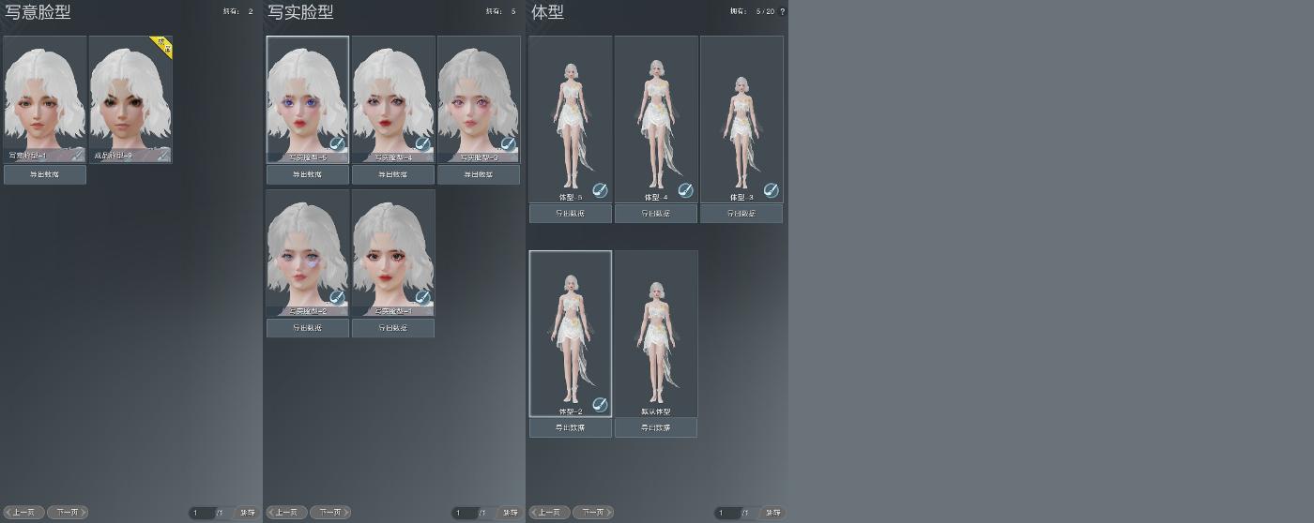Screen dimensions: 1314x523
Task: Click 导出数据 button under 写实脸型-1
Action: (x=393, y=328)
